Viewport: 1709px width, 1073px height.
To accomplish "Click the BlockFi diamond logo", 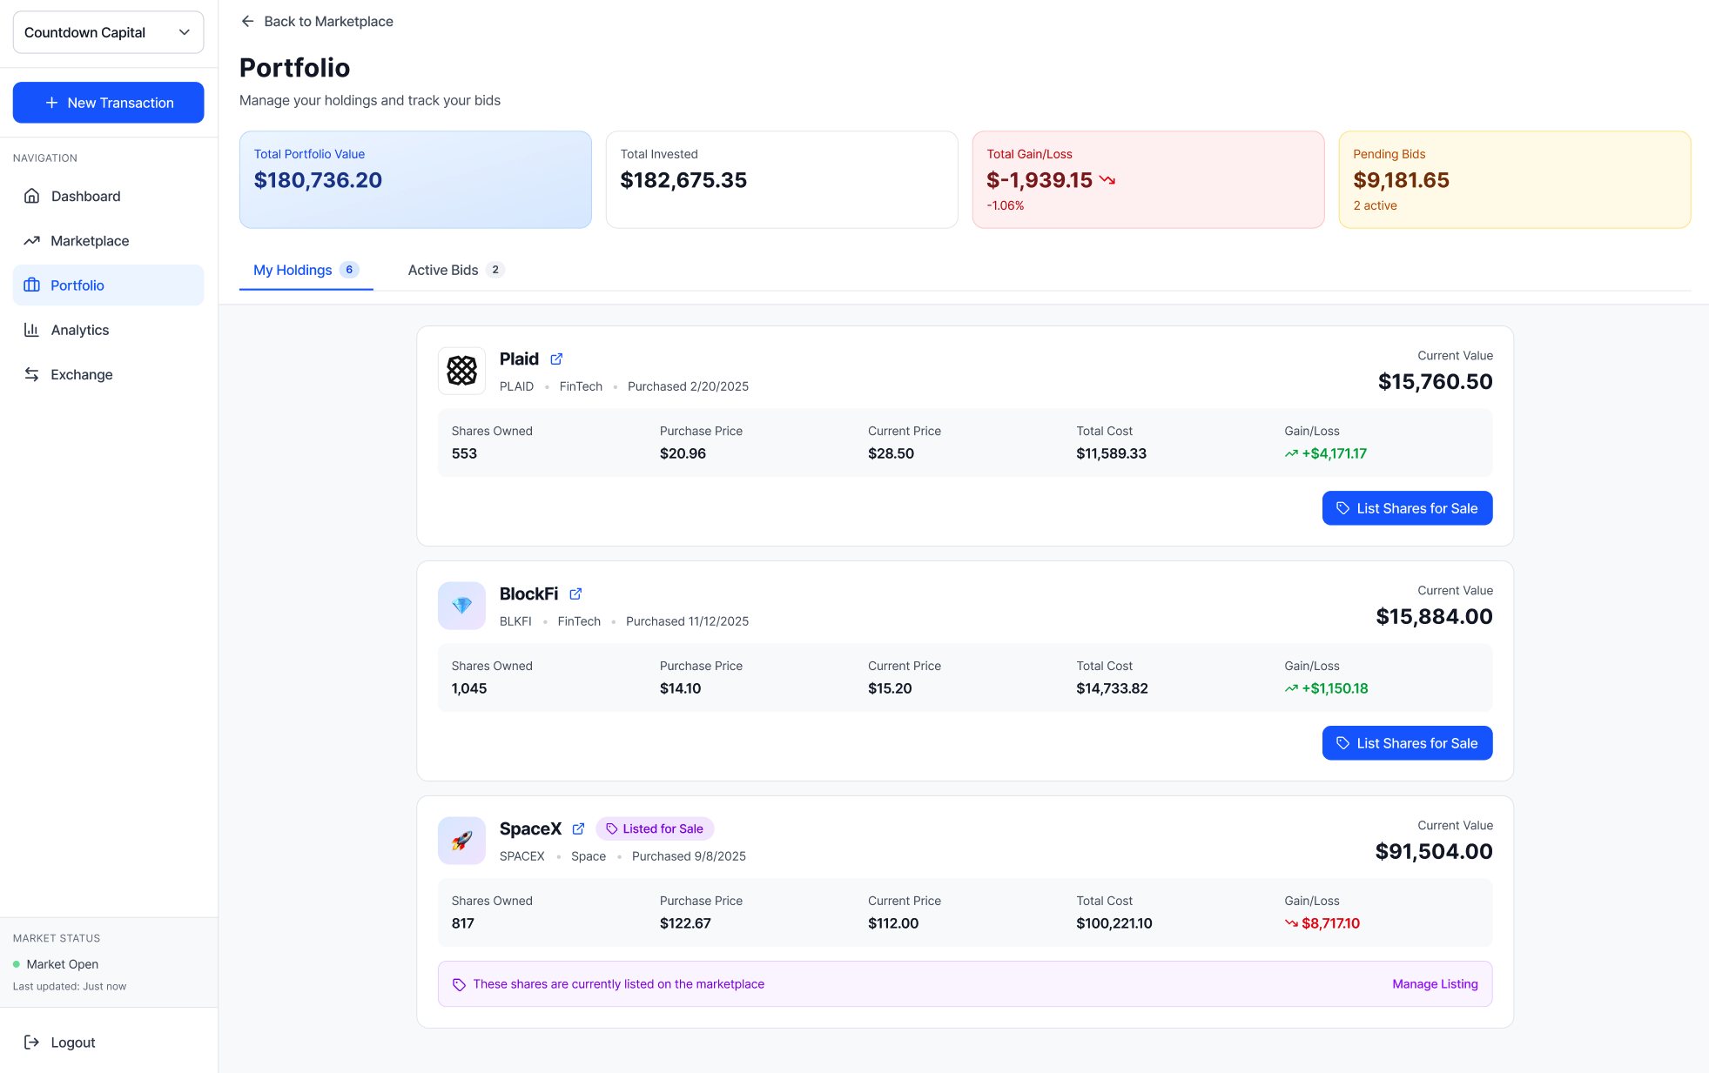I will pyautogui.click(x=461, y=606).
